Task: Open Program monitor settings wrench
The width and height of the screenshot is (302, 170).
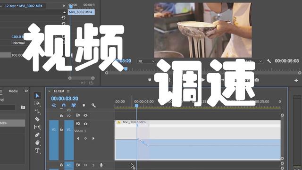Action: (x=268, y=61)
